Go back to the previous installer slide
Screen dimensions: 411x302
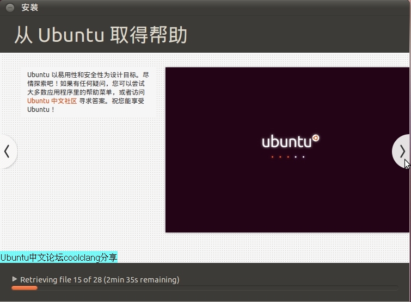tap(8, 152)
